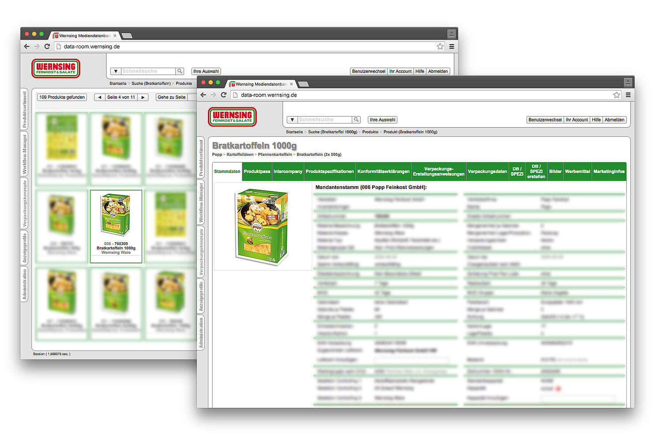The height and width of the screenshot is (437, 655).
Task: Click the search magnifier in front window
Action: point(356,120)
